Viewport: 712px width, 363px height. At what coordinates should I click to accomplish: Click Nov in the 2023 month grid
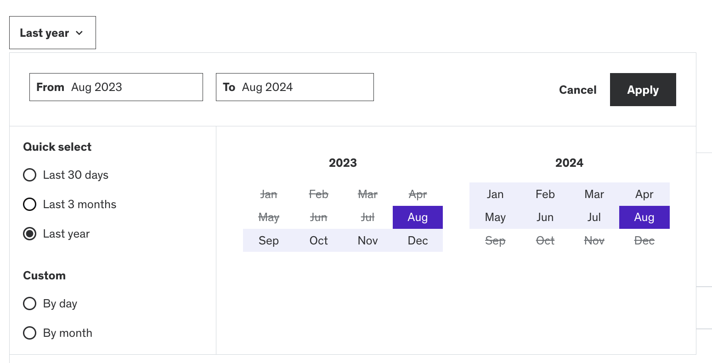pyautogui.click(x=367, y=240)
